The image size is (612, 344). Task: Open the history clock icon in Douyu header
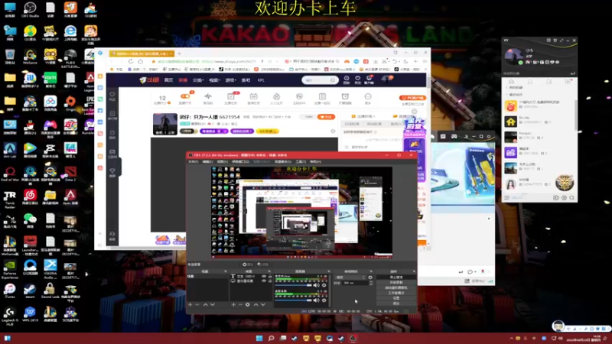[x=347, y=80]
